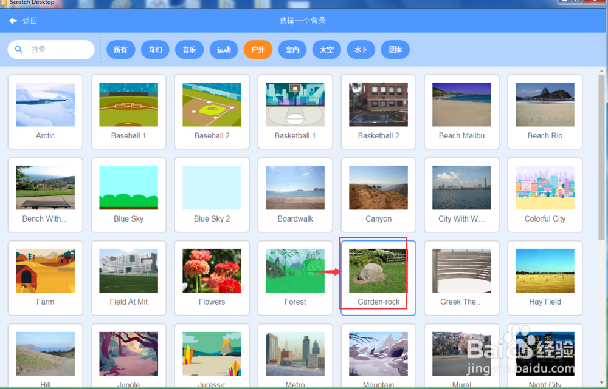The width and height of the screenshot is (608, 389).
Task: Select the Metro backdrop thumbnail
Action: [295, 354]
